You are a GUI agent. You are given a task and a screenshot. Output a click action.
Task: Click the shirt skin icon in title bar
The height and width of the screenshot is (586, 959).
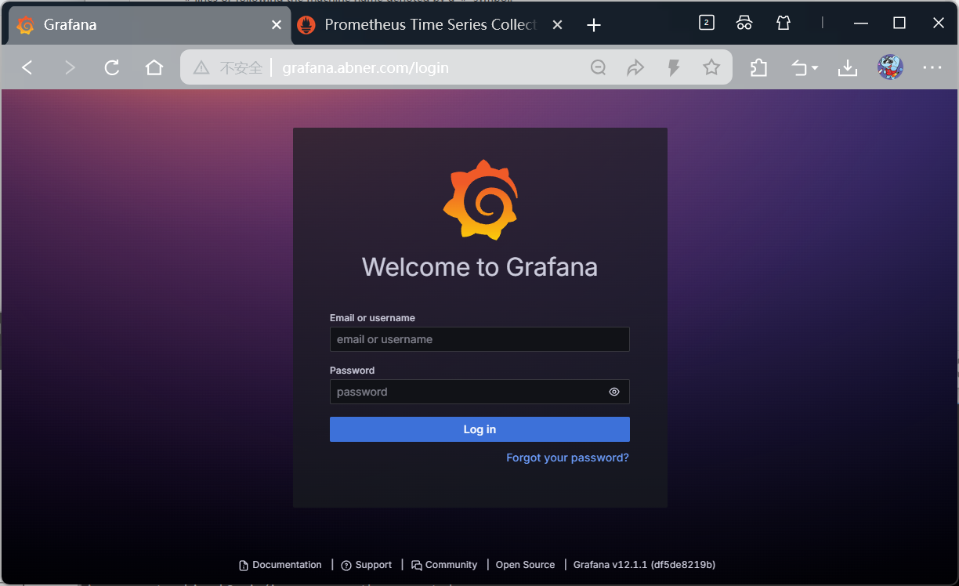click(783, 23)
